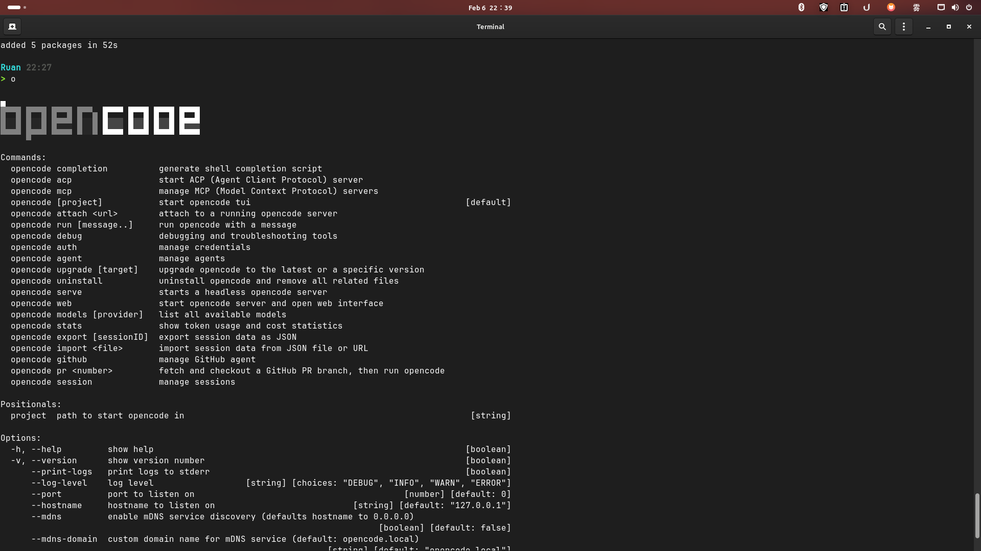Click the text 'opencode upgrade [target]'
The width and height of the screenshot is (981, 551).
(75, 270)
